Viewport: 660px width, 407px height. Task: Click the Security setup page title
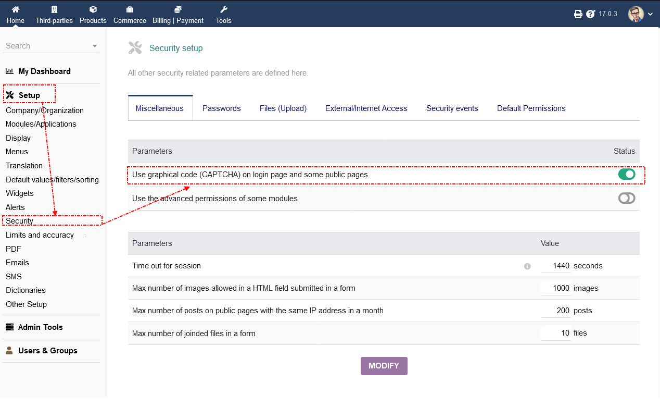(x=176, y=48)
